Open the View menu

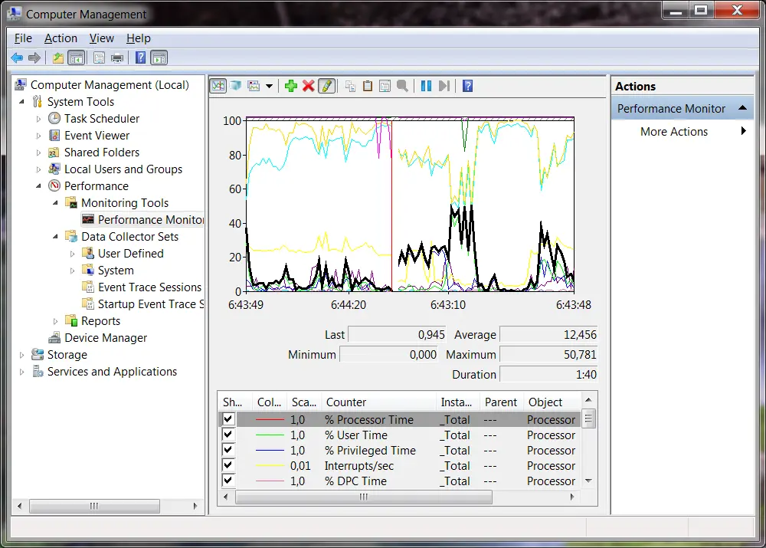tap(101, 38)
